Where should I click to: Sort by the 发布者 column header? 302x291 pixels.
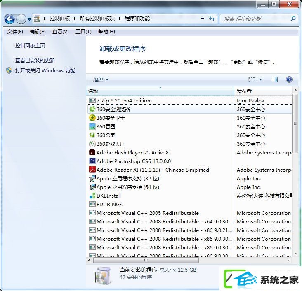coord(263,91)
